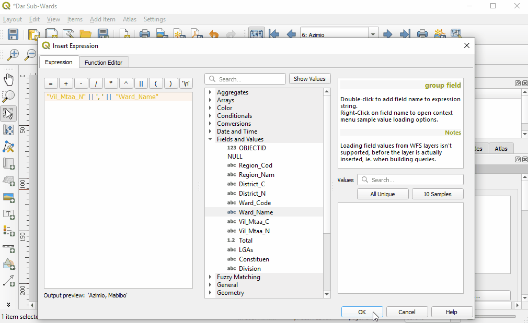Click the newline '\n' operator button
The height and width of the screenshot is (323, 528).
[186, 83]
